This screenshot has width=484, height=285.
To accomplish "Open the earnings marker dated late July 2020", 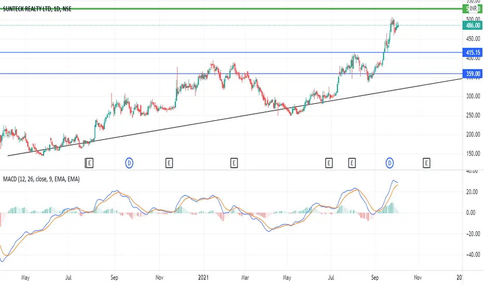I will 89,163.
